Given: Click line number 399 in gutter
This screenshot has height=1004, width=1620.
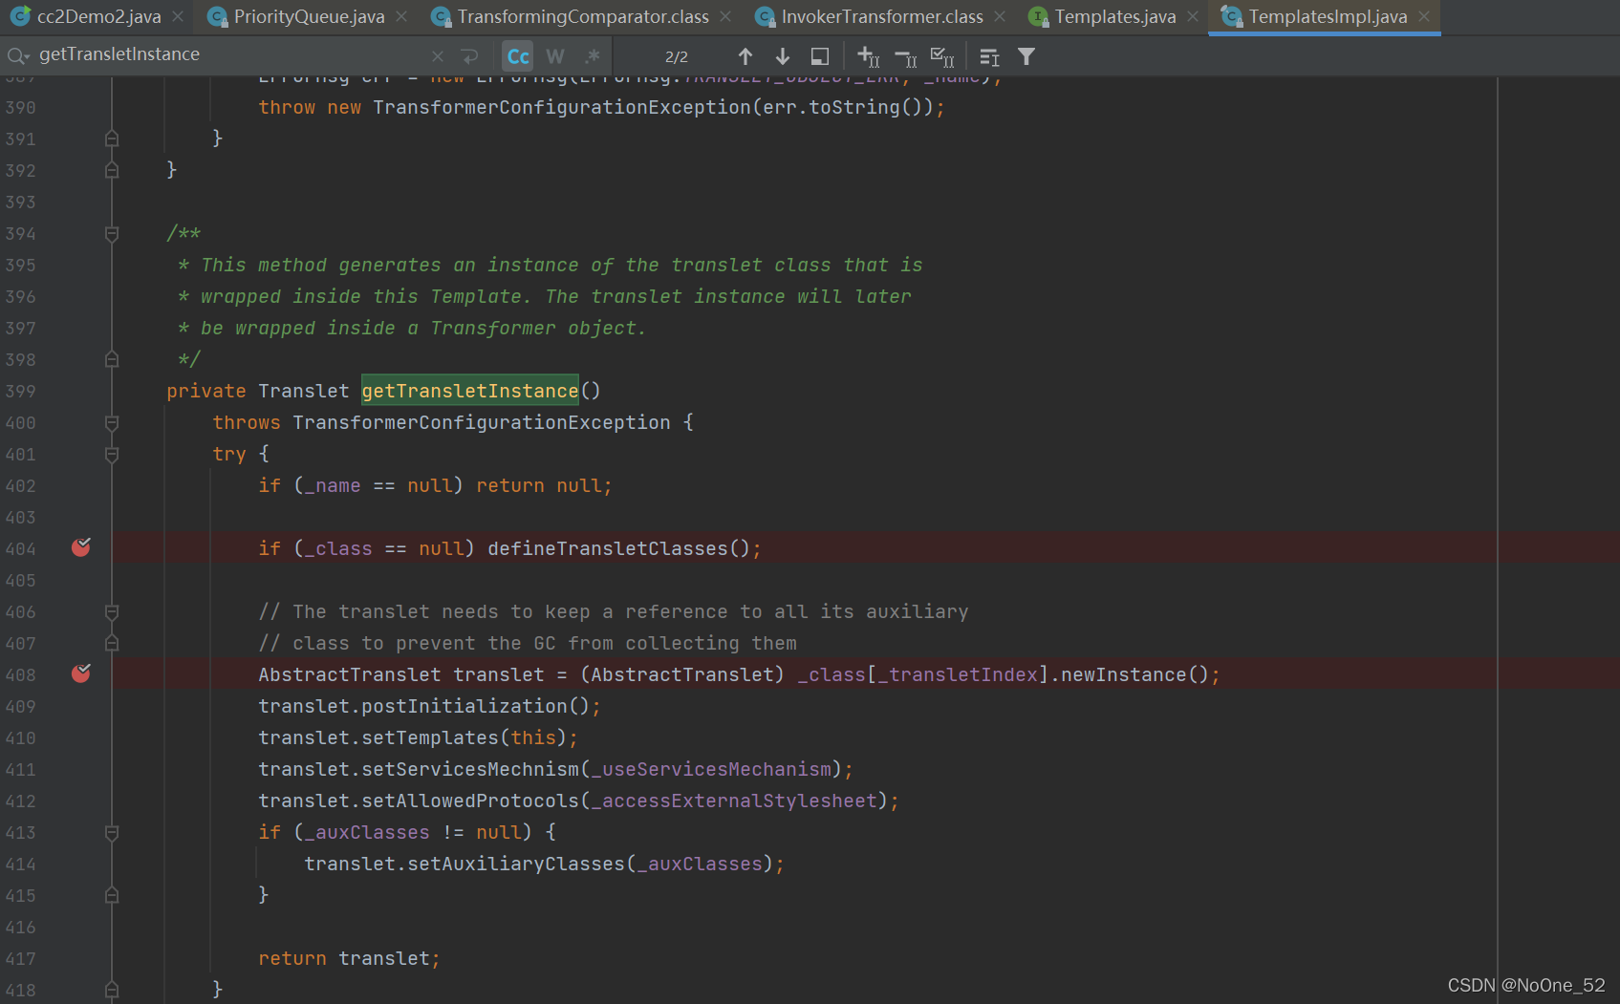Looking at the screenshot, I should (x=20, y=392).
